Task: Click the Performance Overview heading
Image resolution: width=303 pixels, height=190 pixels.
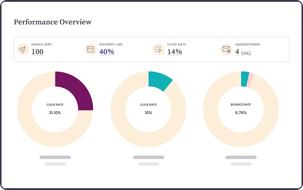Action: pyautogui.click(x=53, y=22)
